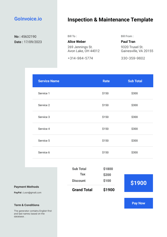Image resolution: width=167 pixels, height=237 pixels.
Task: Select the blue $1900 total box
Action: point(139,183)
